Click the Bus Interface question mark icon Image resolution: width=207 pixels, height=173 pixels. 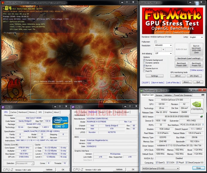(x=203, y=125)
